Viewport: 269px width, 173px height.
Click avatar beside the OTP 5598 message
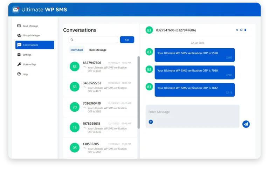149,52
